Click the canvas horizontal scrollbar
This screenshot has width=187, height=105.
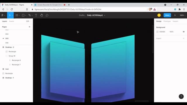tap(141, 101)
